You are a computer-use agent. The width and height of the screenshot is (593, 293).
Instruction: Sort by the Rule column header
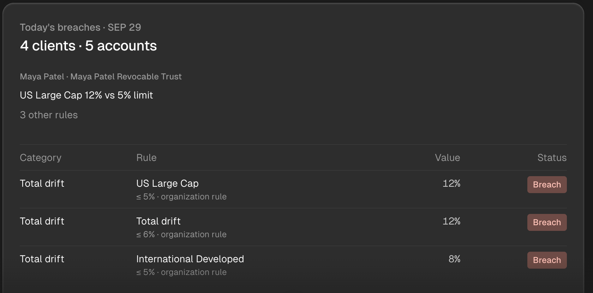146,158
